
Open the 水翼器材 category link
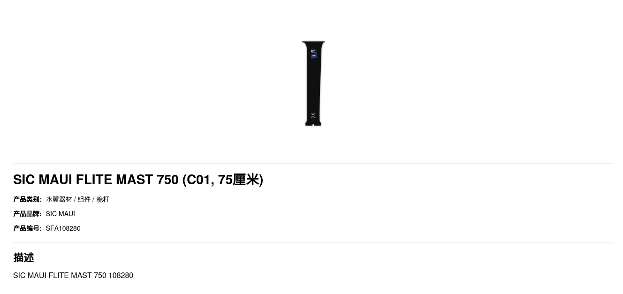(59, 199)
